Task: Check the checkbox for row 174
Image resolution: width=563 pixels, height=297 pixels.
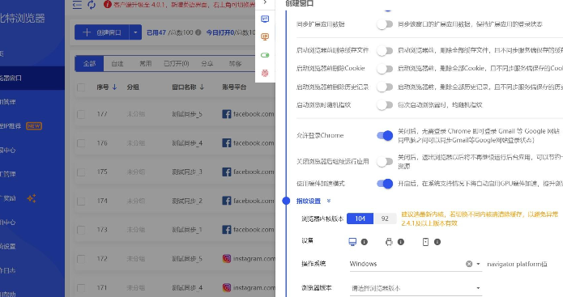Action: tap(81, 201)
